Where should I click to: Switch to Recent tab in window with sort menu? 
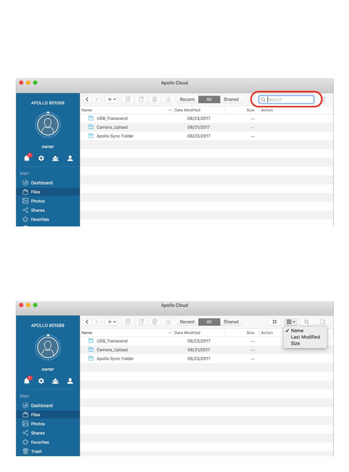click(x=187, y=322)
